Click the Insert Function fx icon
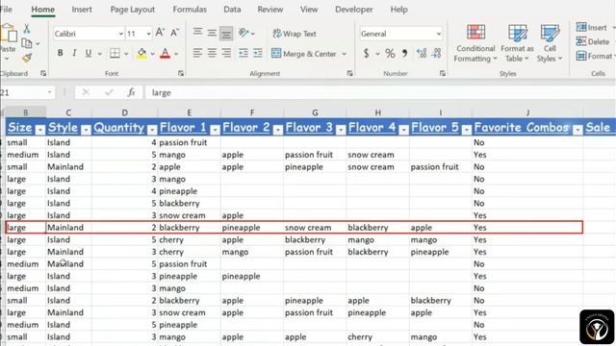Screen dimensions: 616x346 click(131, 92)
